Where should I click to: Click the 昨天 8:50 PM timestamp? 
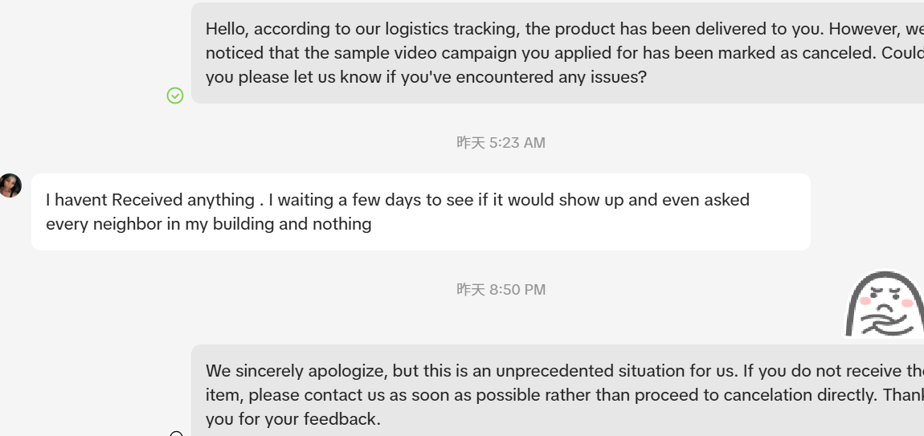501,290
